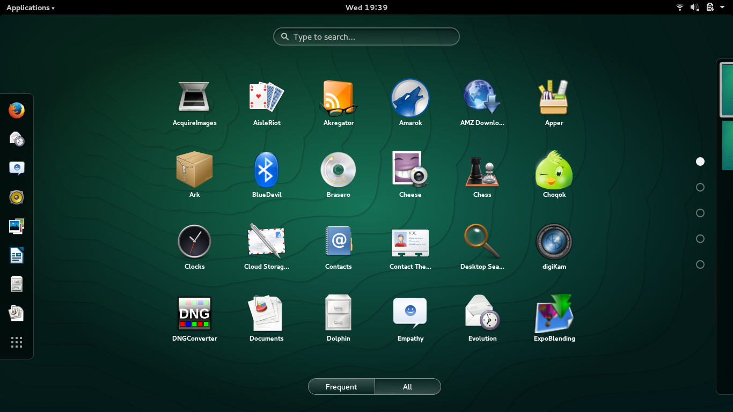The image size is (733, 412).
Task: Switch to the Frequent apps view
Action: click(x=341, y=387)
